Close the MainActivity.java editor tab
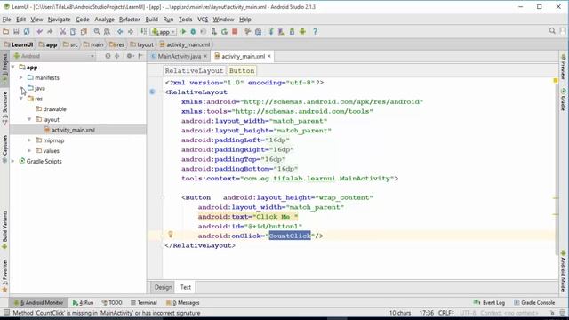569x320 pixels. tap(205, 57)
